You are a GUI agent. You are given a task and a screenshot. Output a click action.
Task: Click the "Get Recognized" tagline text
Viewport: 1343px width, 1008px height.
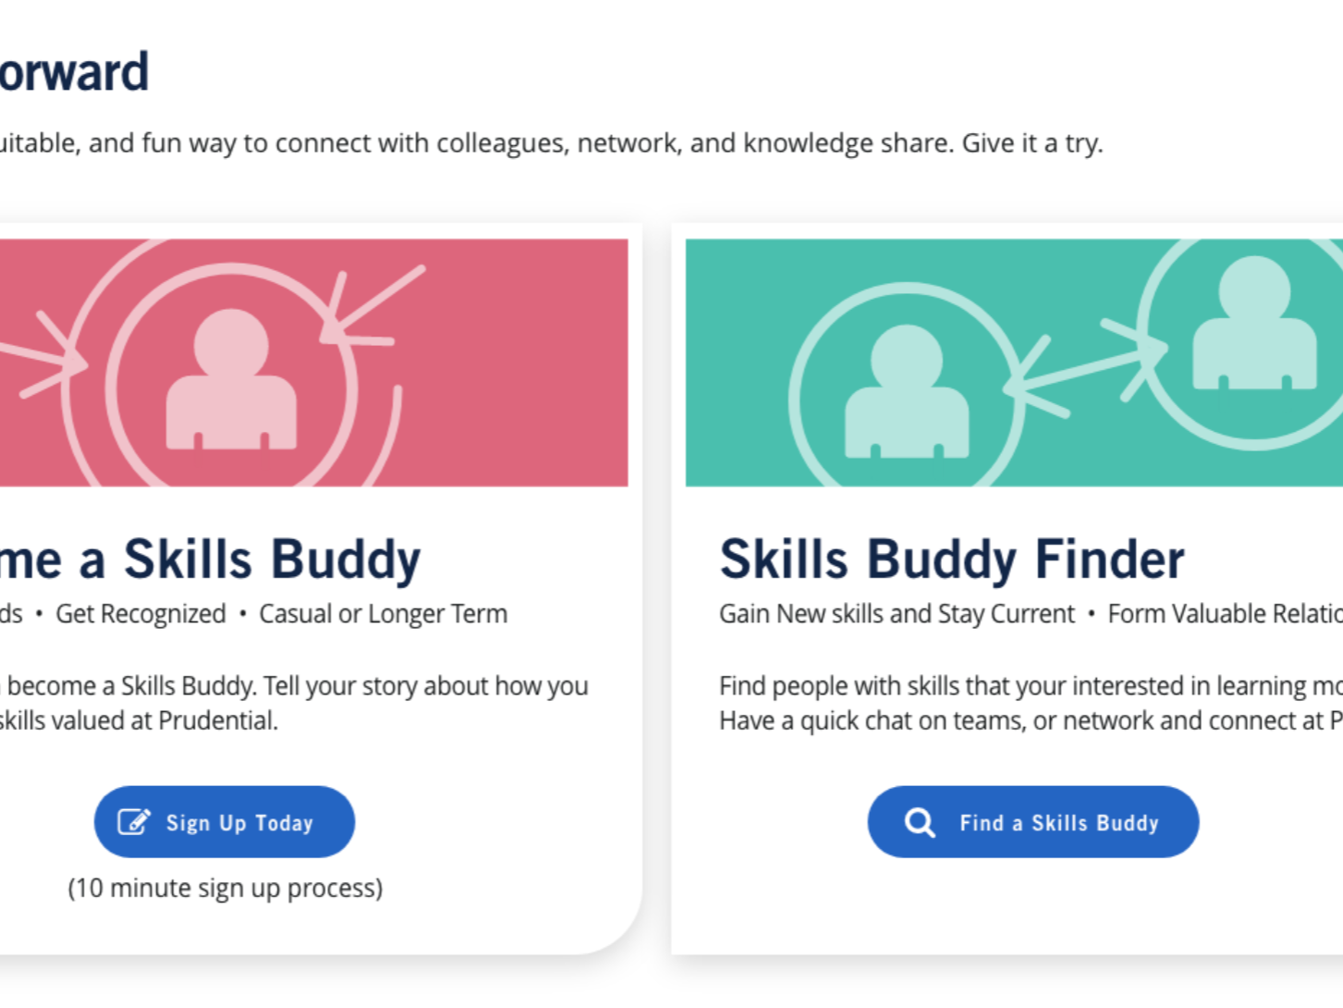(140, 614)
